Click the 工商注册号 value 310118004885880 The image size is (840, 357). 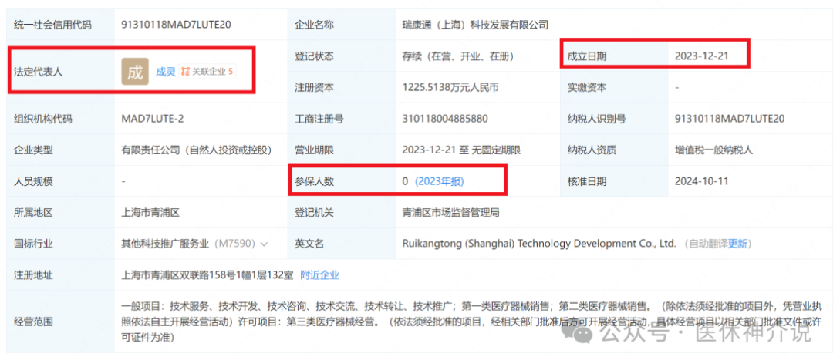(x=445, y=119)
